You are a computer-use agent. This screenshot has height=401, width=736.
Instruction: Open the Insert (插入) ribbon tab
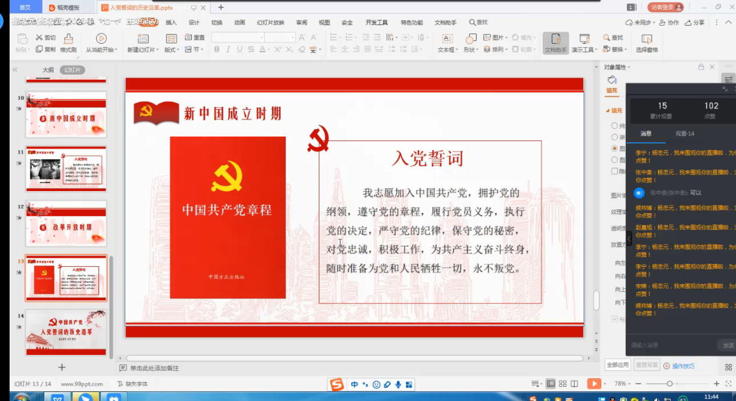[x=171, y=23]
